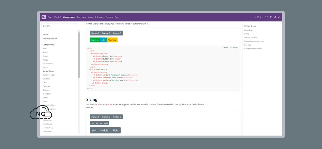Open Badge component page

[x=45, y=60]
